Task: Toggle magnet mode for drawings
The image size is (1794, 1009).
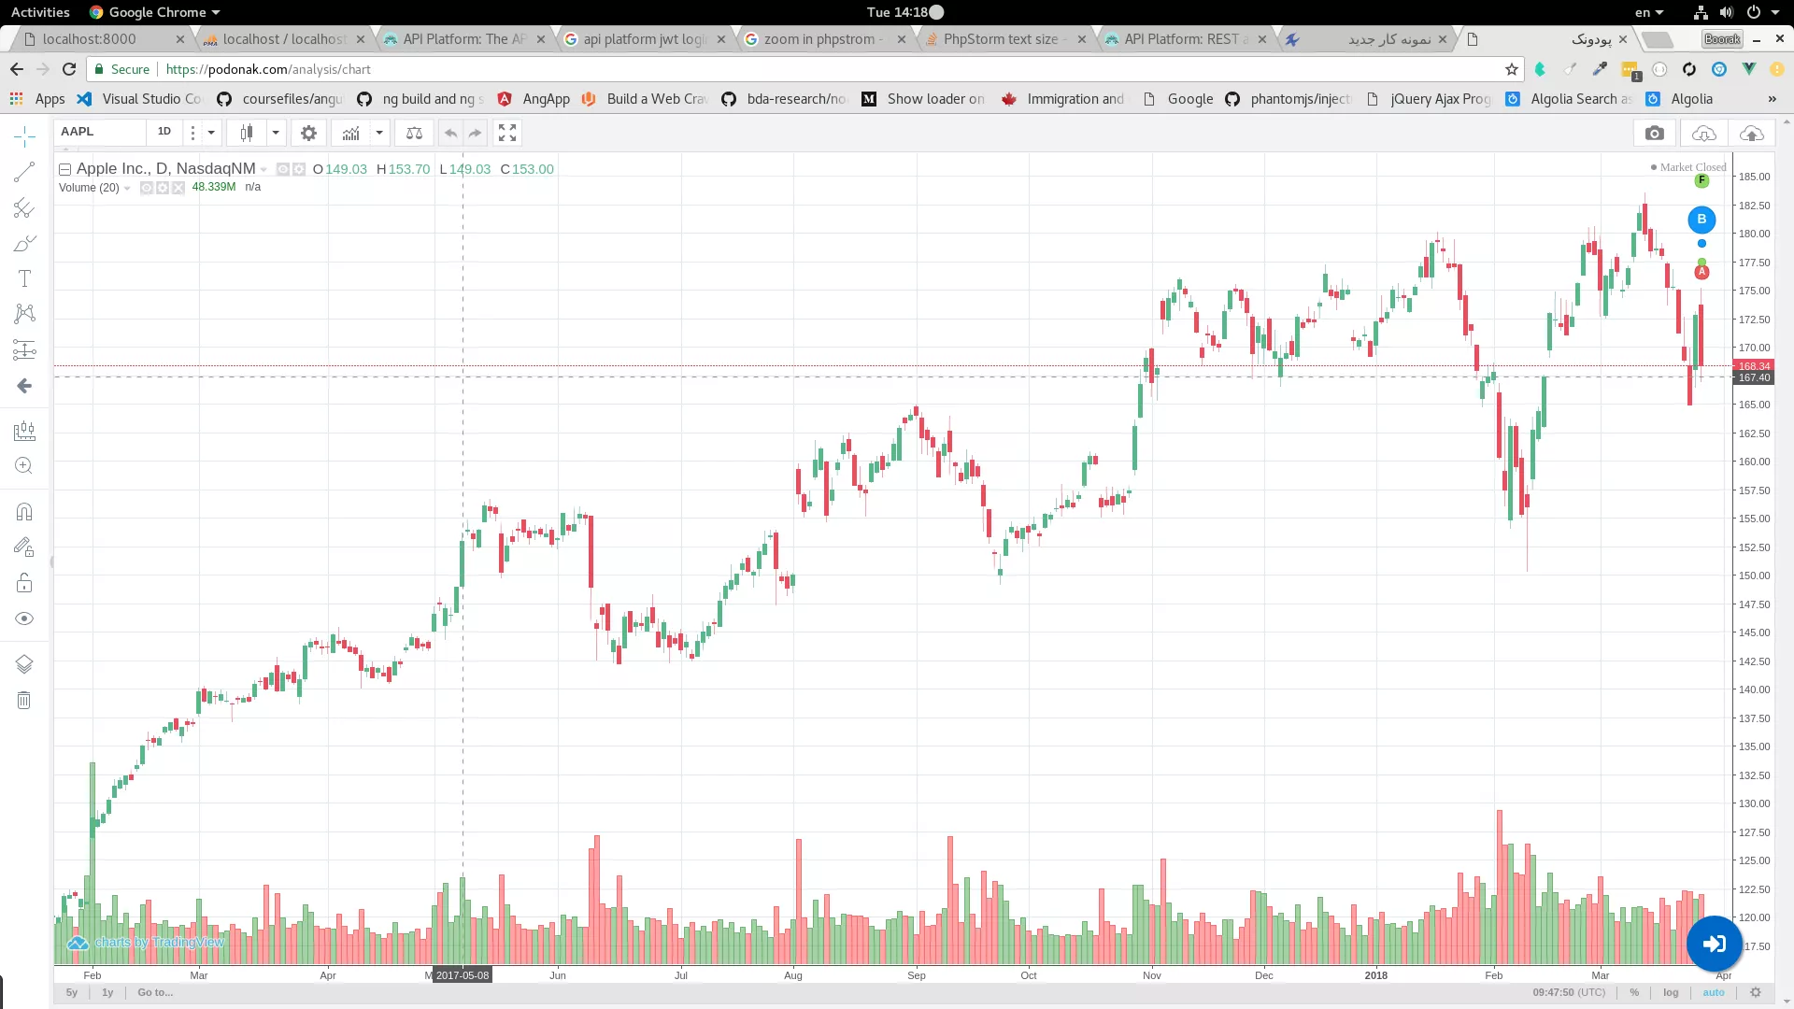Action: [24, 512]
